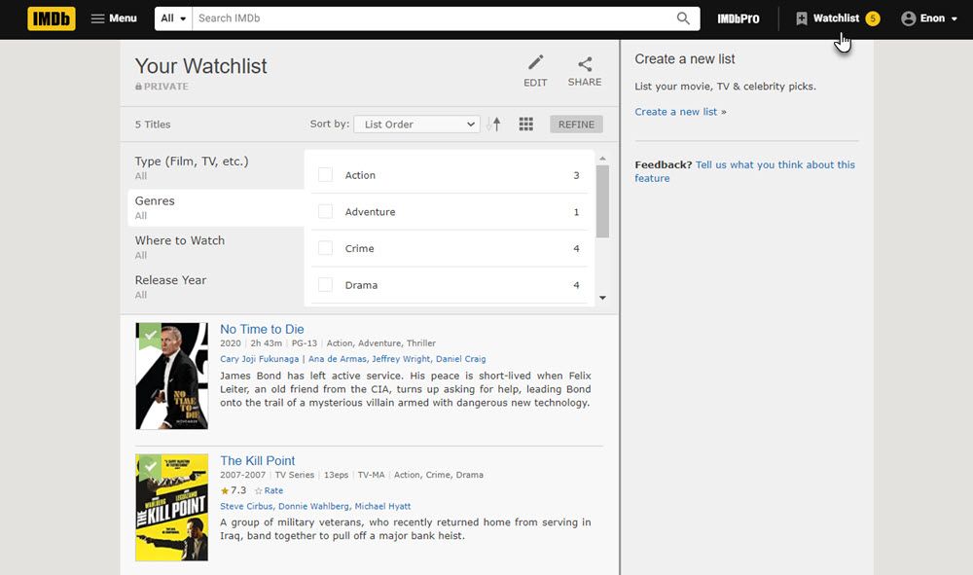The image size is (973, 575).
Task: Toggle watchlist ribbon on The Kill Point poster
Action: 149,468
